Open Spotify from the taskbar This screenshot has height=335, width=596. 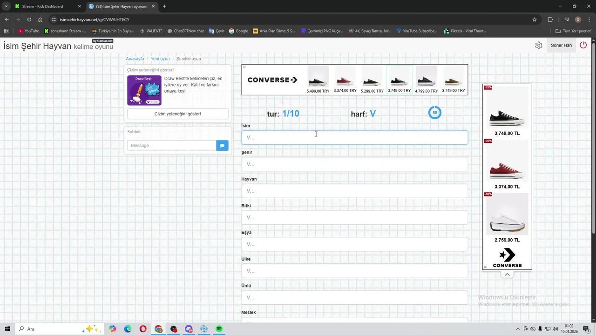[219, 329]
